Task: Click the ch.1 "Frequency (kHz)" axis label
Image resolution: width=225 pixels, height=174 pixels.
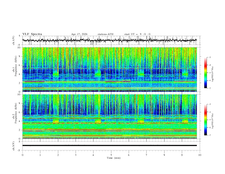Action: [x=16, y=66]
